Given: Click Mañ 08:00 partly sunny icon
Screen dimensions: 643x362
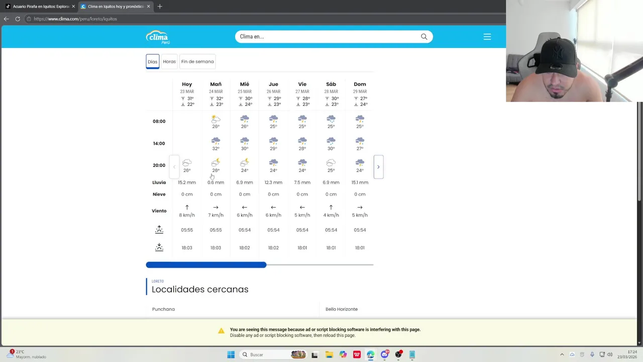Looking at the screenshot, I should pyautogui.click(x=216, y=119).
